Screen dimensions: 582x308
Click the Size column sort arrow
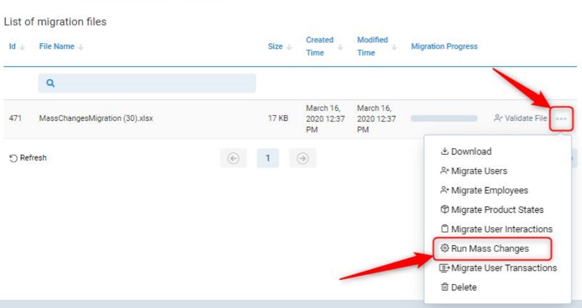click(289, 47)
